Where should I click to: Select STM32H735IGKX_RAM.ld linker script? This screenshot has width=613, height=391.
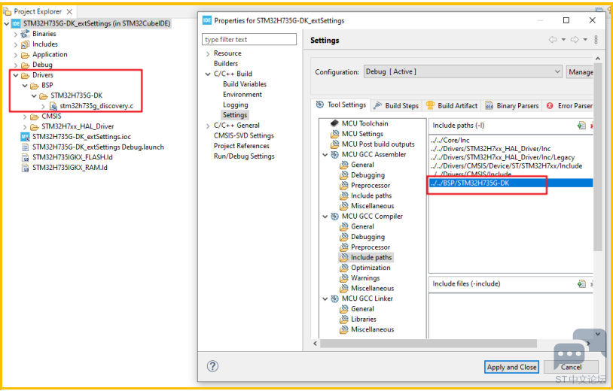(70, 168)
